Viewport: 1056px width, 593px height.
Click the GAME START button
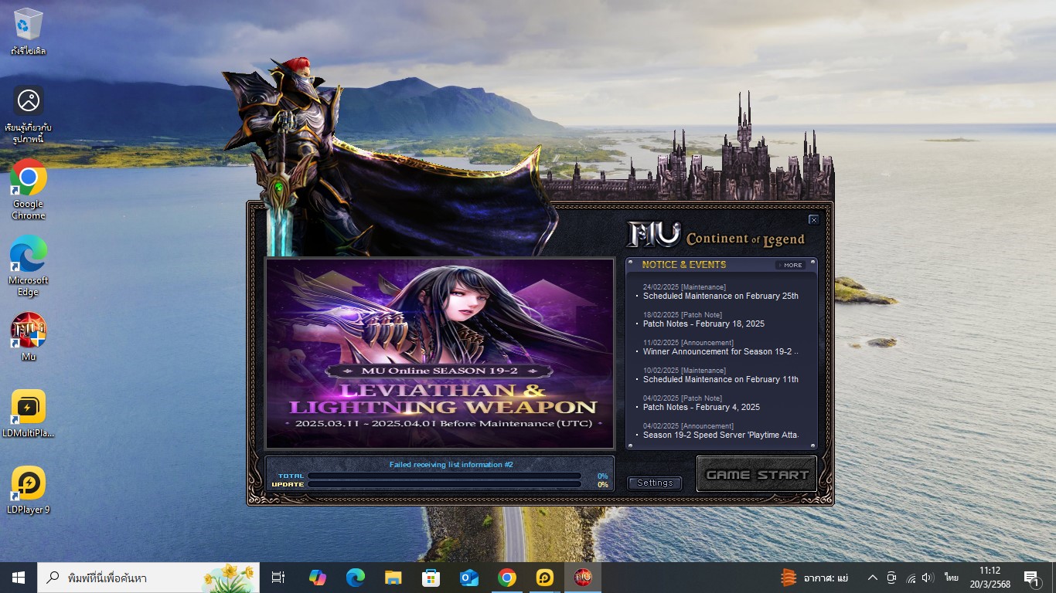point(757,474)
